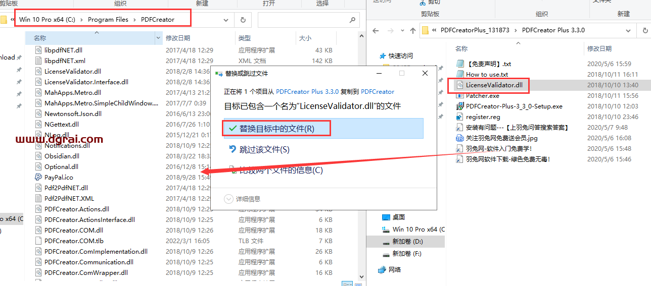Screen dimensions: 651x286
Task: Click the search magnifier icon in left window
Action: [352, 20]
